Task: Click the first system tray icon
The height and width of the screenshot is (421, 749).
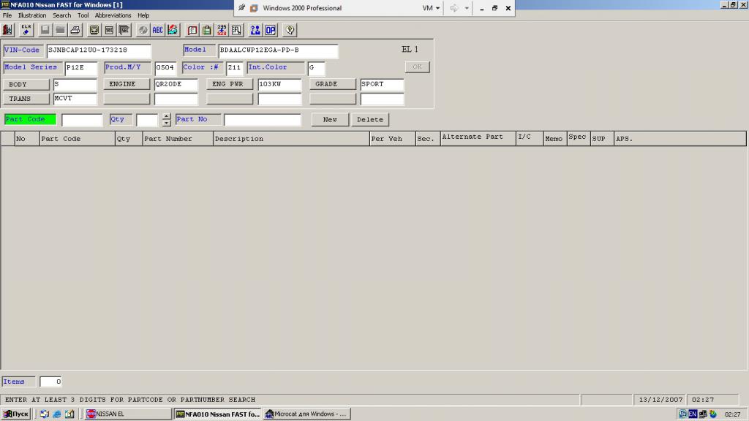Action: tap(683, 414)
